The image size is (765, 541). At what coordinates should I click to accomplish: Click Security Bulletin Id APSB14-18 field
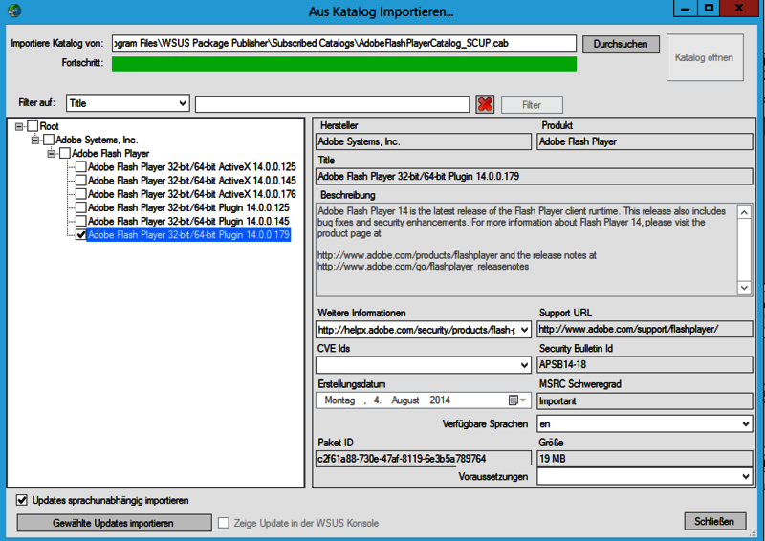tap(645, 365)
